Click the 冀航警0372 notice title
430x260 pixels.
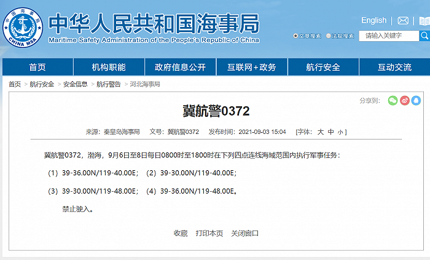pos(216,111)
